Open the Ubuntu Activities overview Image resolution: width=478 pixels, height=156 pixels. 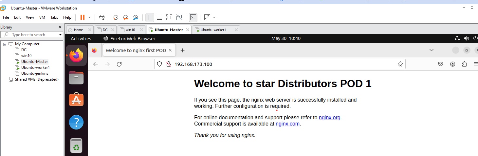click(x=81, y=39)
